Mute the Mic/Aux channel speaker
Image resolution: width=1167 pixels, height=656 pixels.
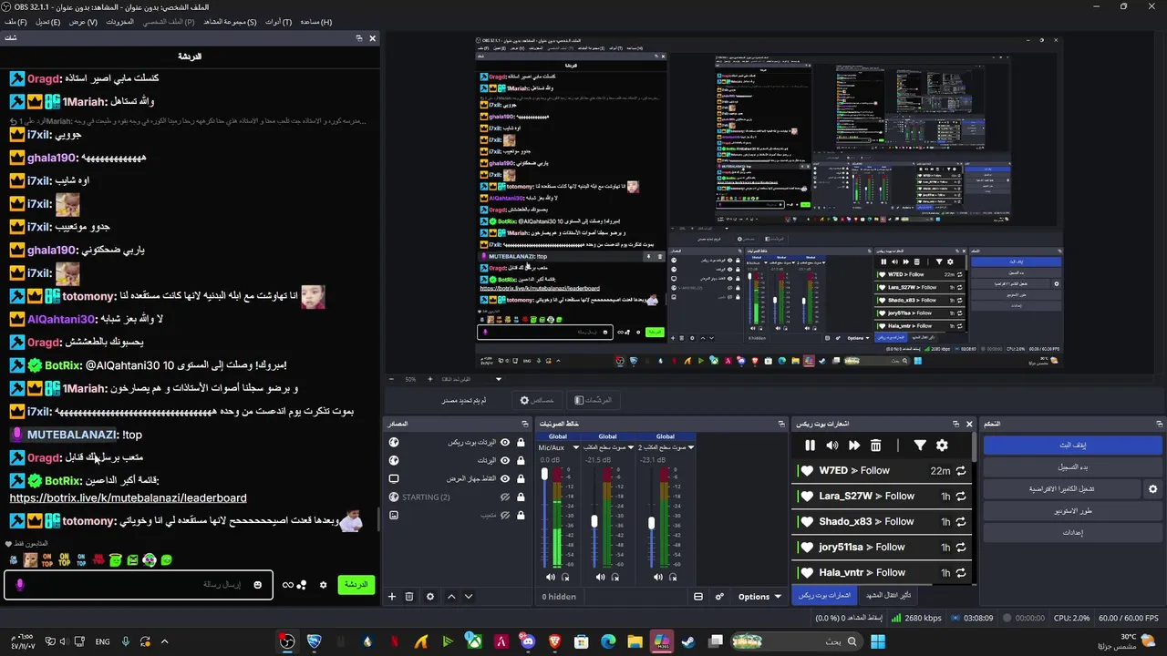[x=550, y=577]
